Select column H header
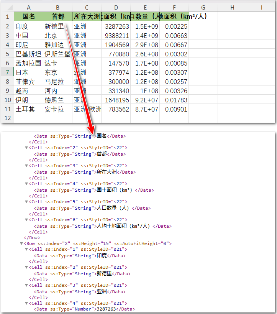This screenshot has width=277, height=314. coord(232,8)
